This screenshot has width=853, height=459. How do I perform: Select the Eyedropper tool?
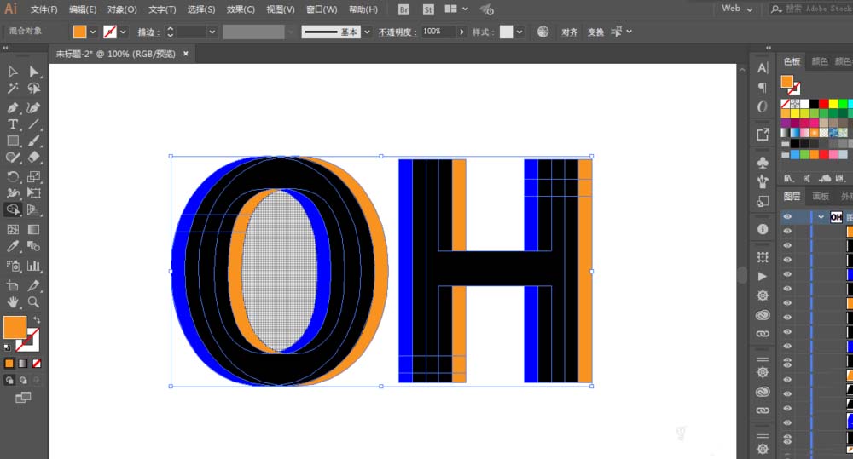coord(13,246)
